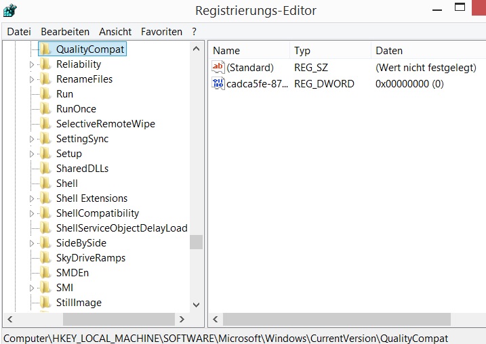This screenshot has height=344, width=486.
Task: Expand the Reliability key
Action: tap(32, 65)
